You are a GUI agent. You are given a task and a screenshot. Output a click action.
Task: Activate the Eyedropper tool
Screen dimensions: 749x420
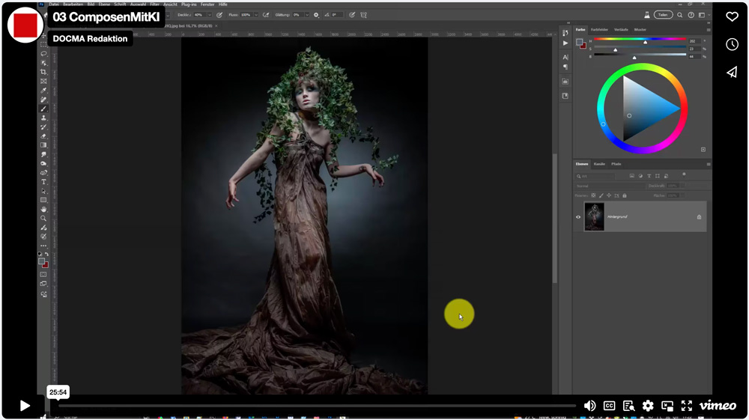point(43,91)
